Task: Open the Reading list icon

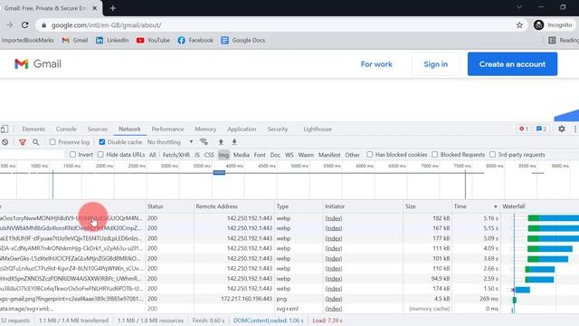Action: pyautogui.click(x=552, y=40)
